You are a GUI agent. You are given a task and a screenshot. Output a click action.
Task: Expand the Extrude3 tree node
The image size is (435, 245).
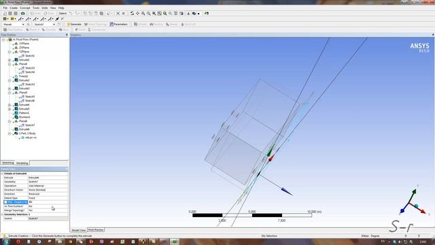(10, 88)
